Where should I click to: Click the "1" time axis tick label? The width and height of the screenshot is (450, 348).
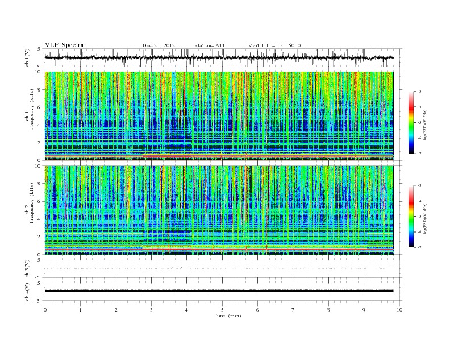tap(81, 310)
